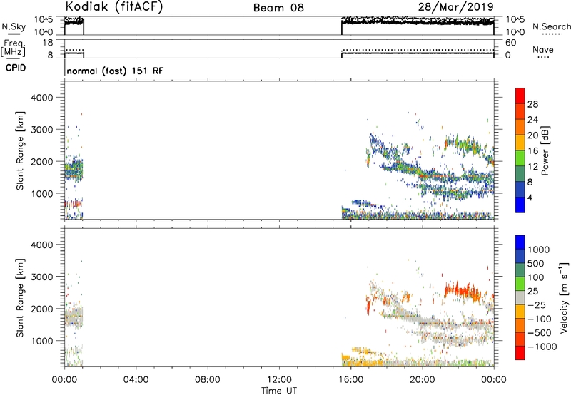Click the 'Velocity [m s-1]' colorbar label

point(564,297)
